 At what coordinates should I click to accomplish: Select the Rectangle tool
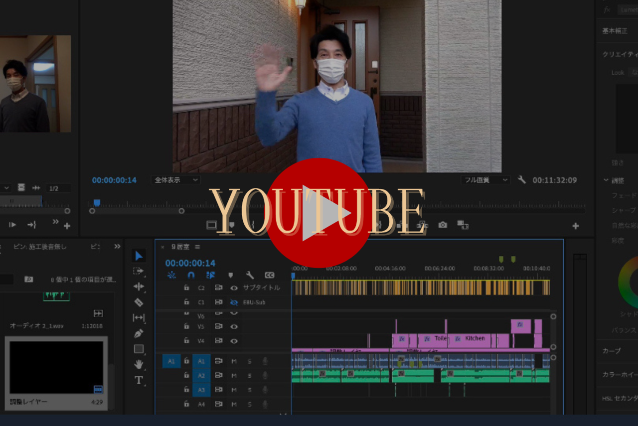(x=139, y=349)
